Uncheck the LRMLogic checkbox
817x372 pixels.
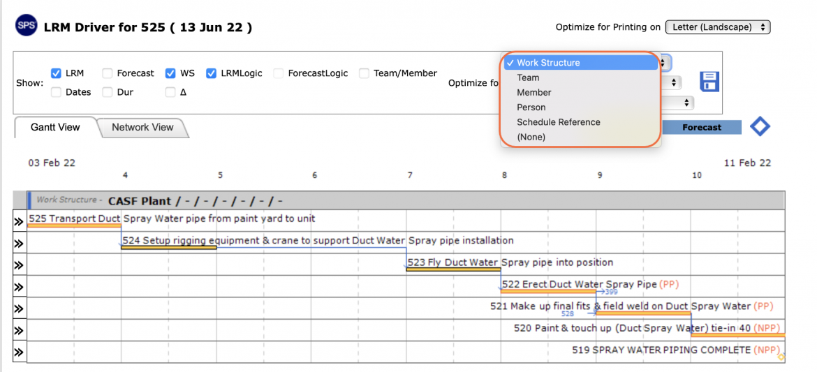(210, 73)
